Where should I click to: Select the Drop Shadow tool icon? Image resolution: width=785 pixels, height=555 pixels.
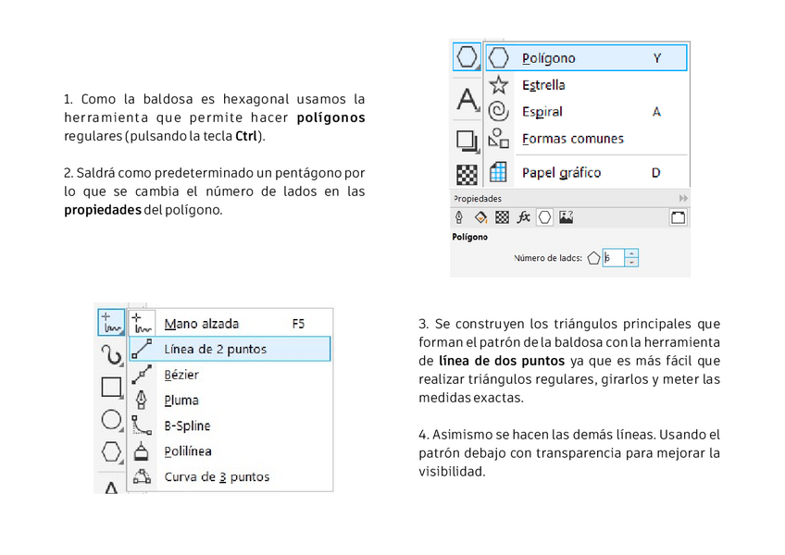(467, 140)
